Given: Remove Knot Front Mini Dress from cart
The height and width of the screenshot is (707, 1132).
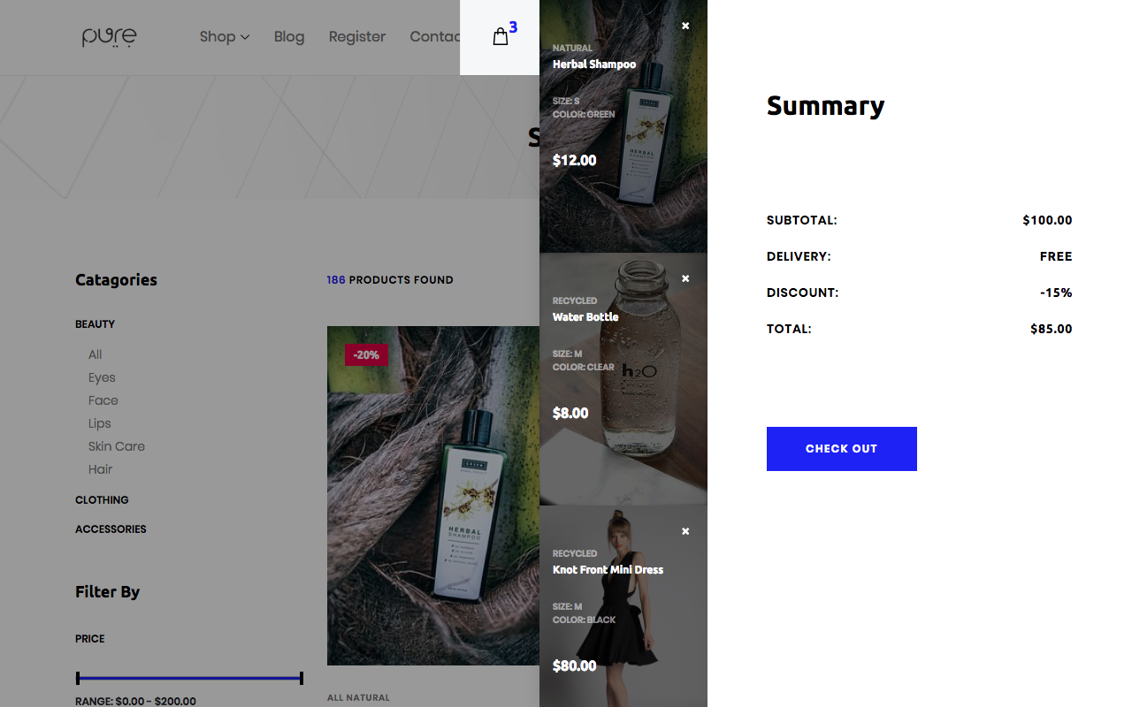Looking at the screenshot, I should pyautogui.click(x=685, y=531).
